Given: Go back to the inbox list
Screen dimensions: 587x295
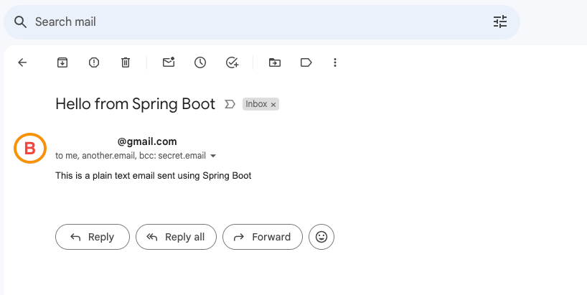Looking at the screenshot, I should coord(22,62).
